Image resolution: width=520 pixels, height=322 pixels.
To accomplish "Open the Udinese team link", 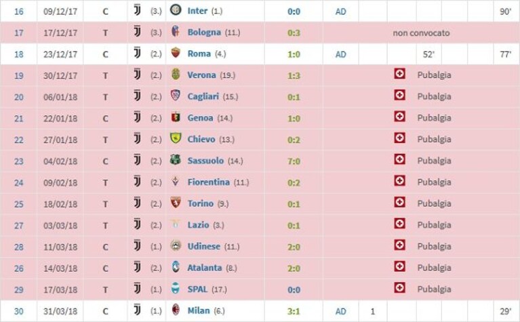I will coord(203,246).
